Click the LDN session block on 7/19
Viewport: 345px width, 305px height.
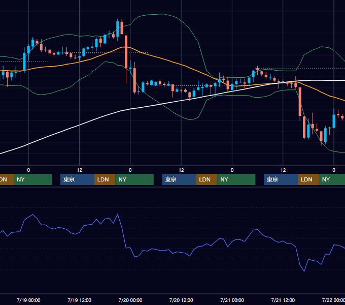coord(105,179)
